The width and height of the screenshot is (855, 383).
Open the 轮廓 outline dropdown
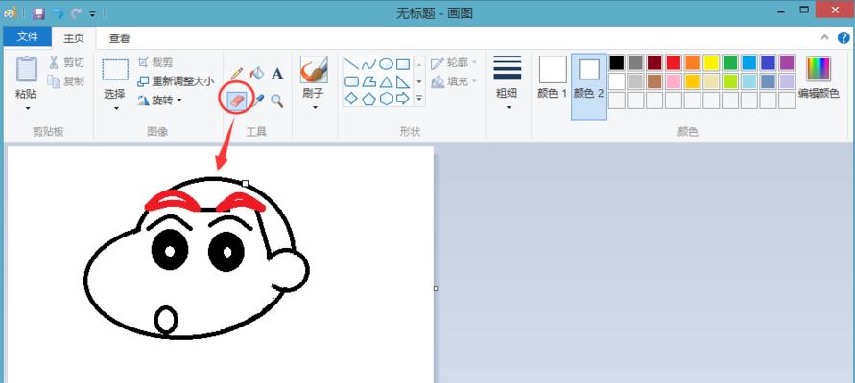[454, 63]
